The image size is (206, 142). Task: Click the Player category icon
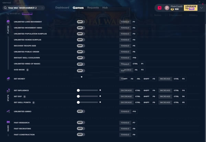[8, 22]
